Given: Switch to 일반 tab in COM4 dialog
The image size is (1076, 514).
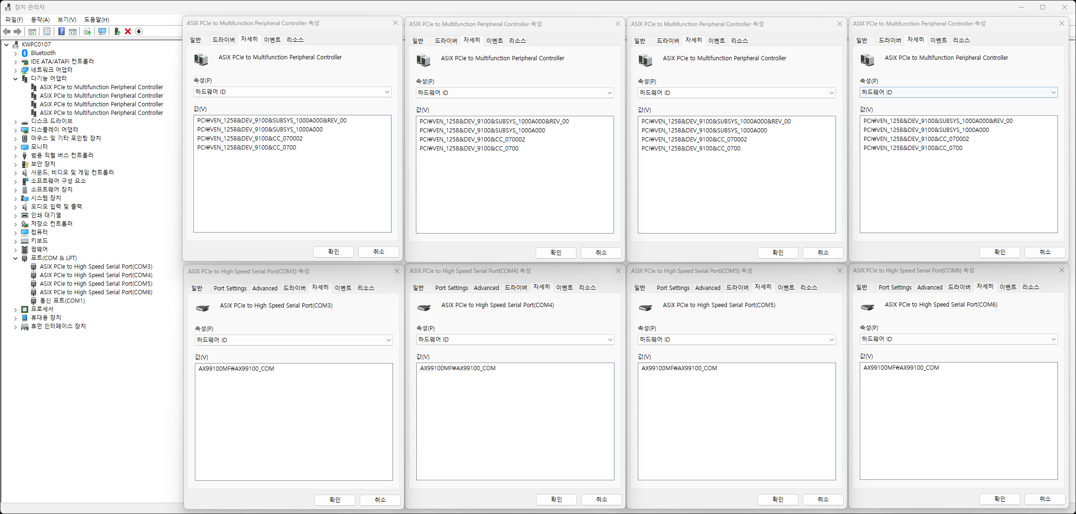Looking at the screenshot, I should 418,288.
